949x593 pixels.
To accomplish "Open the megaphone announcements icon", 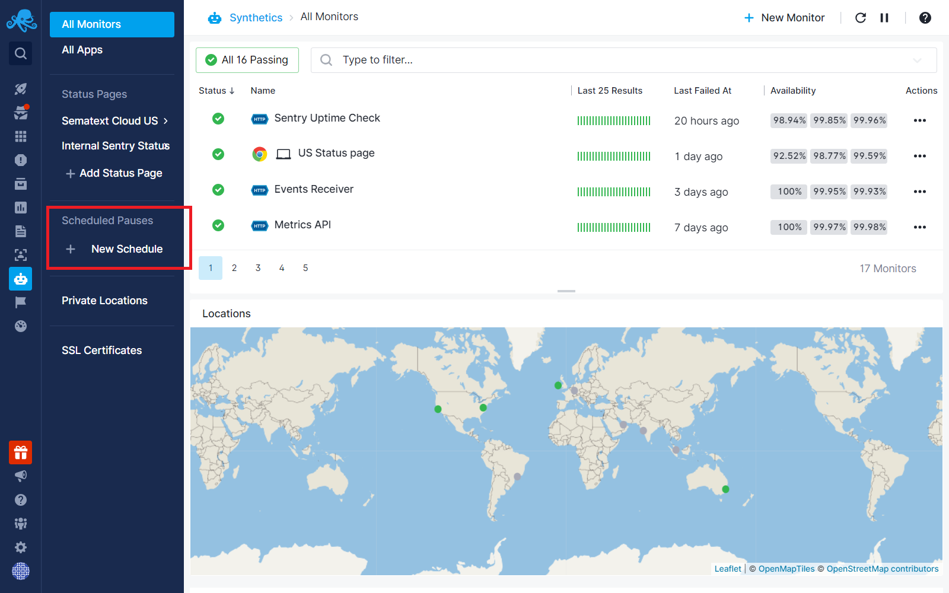I will (x=21, y=476).
